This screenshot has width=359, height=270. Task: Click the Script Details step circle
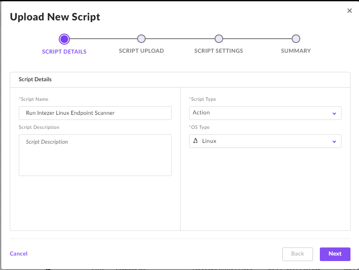64,39
